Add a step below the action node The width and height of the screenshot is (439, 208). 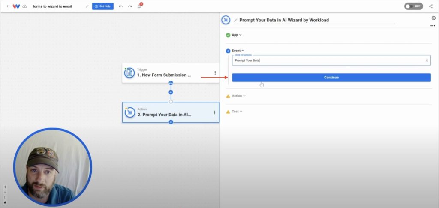[171, 122]
